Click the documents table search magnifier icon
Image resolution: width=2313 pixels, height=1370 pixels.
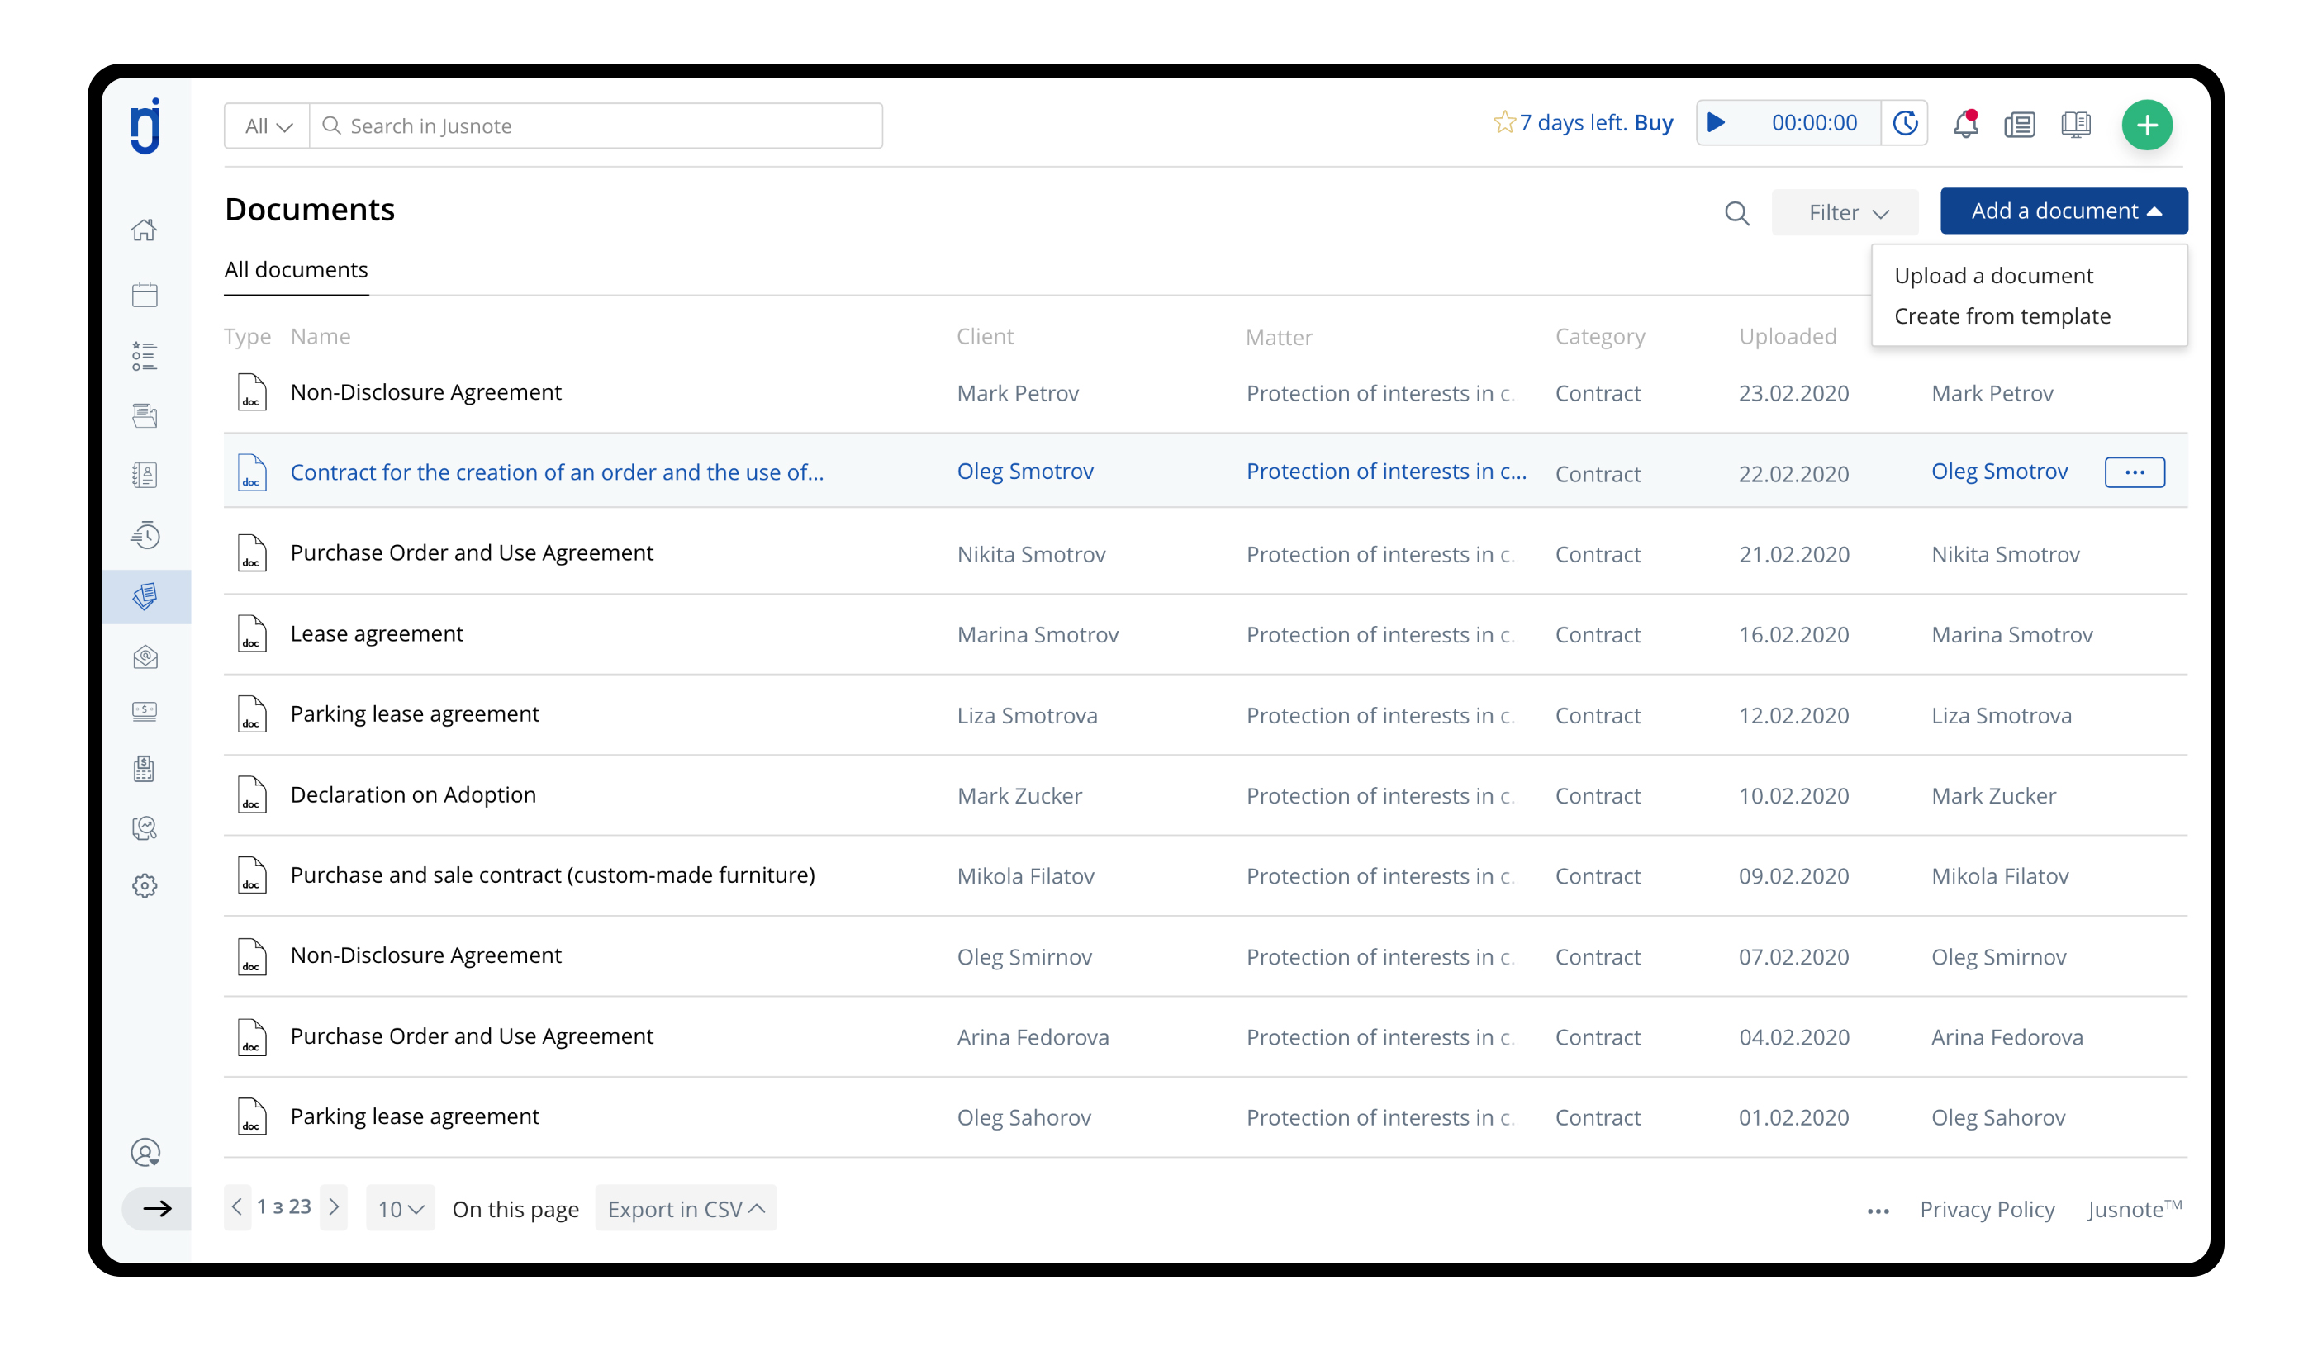click(x=1737, y=213)
